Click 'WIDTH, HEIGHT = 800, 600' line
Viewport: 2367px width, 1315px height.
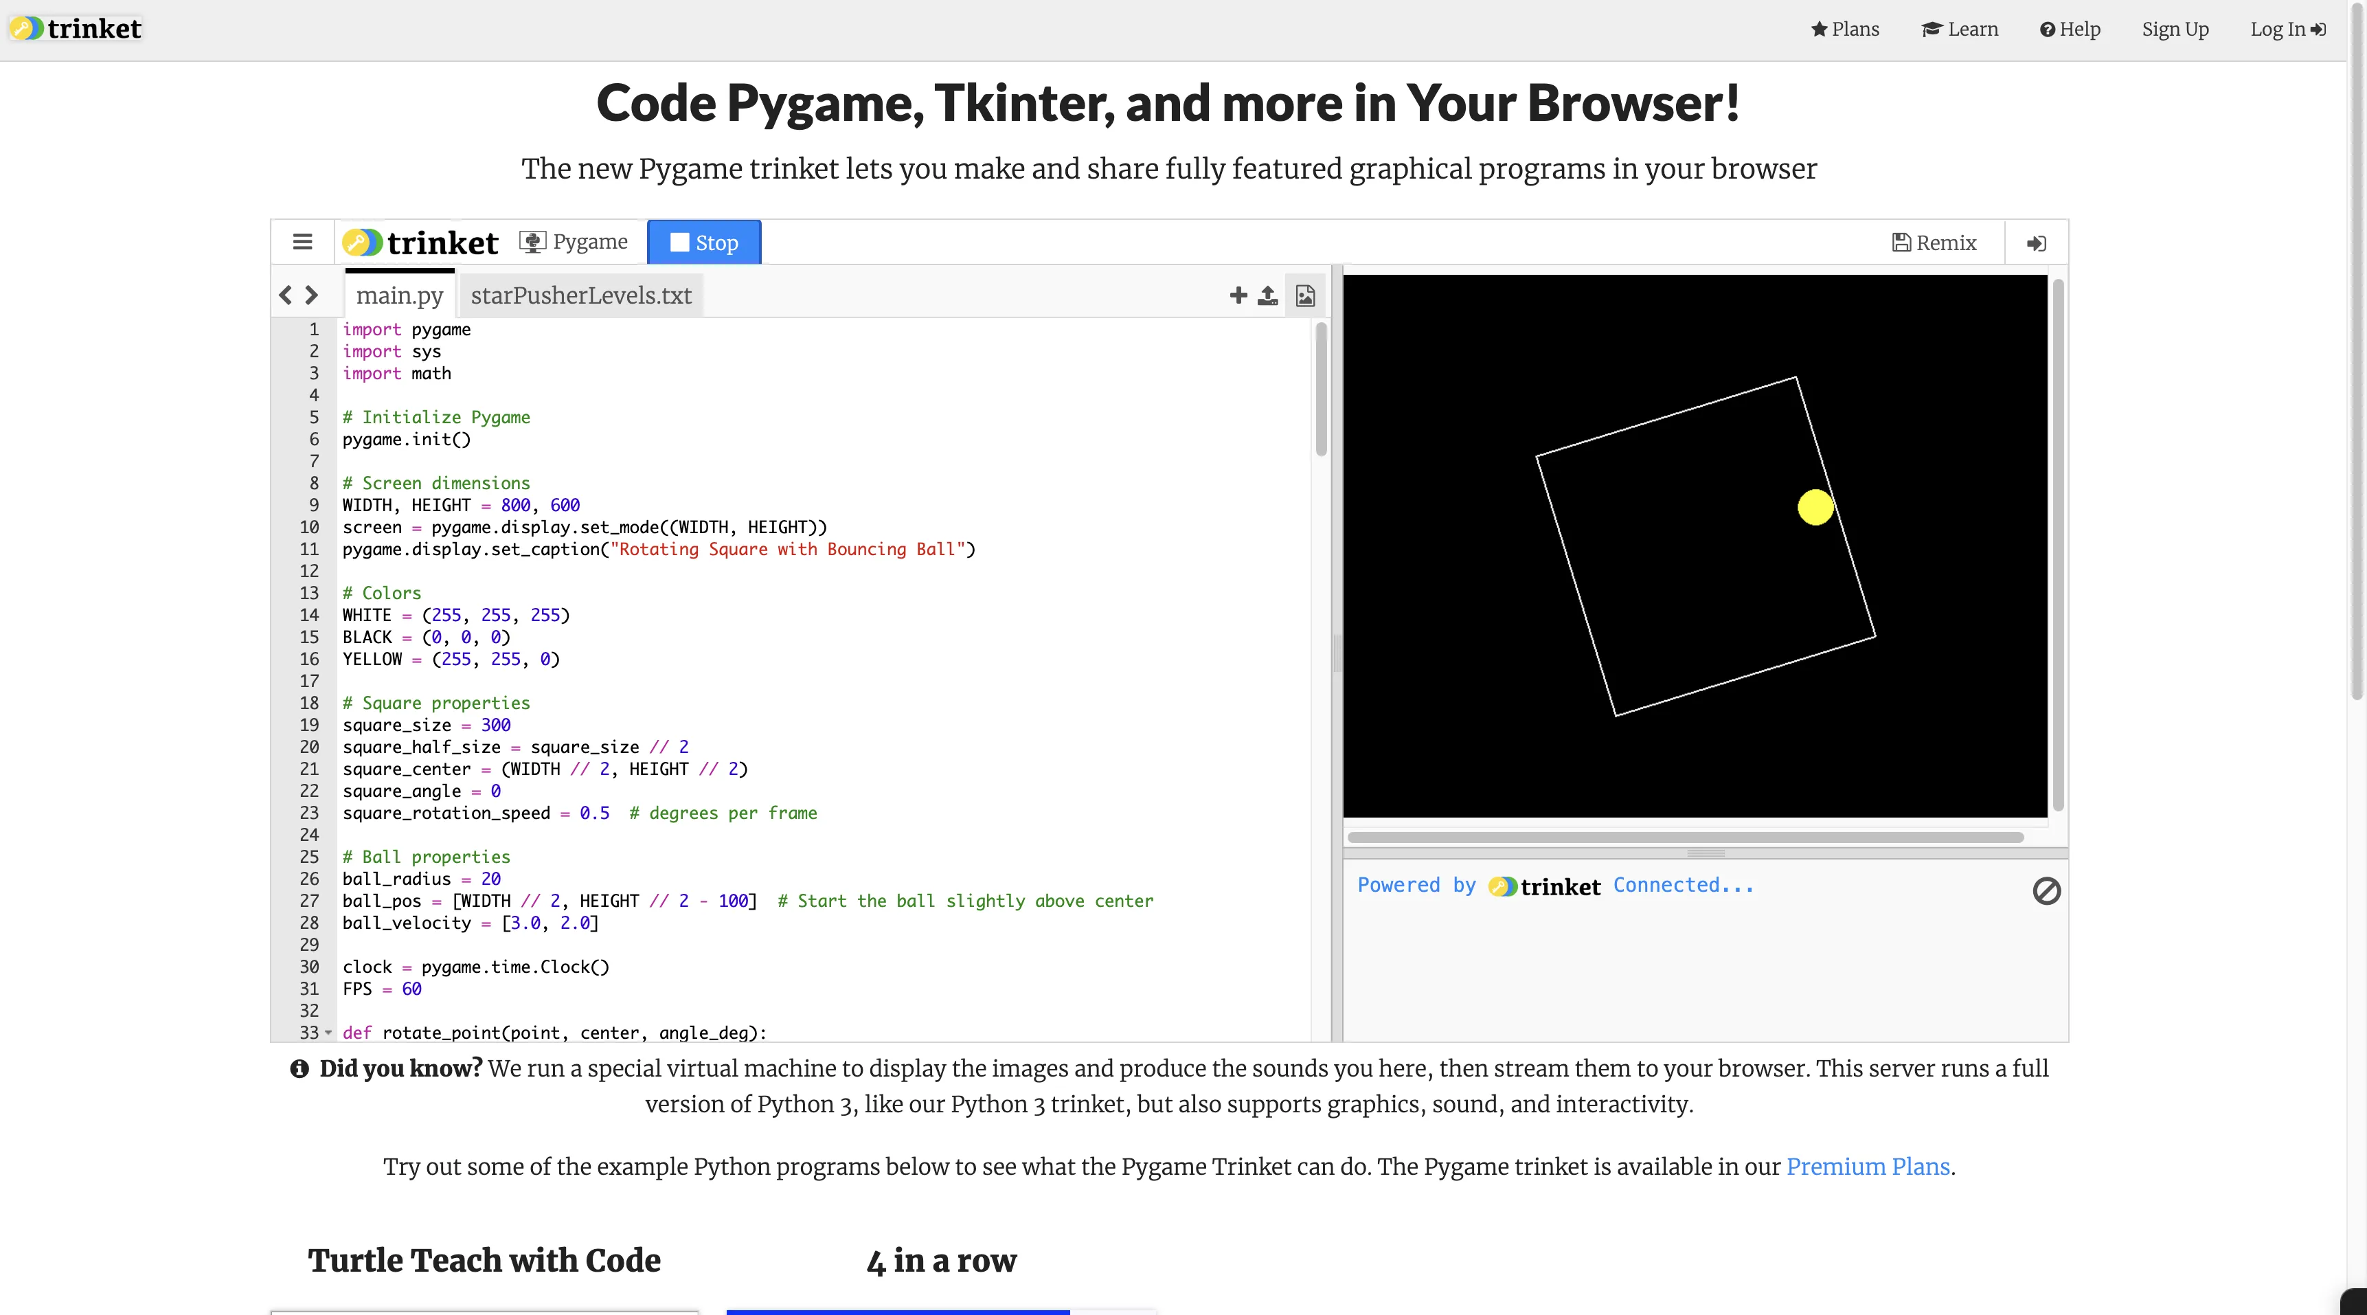460,506
